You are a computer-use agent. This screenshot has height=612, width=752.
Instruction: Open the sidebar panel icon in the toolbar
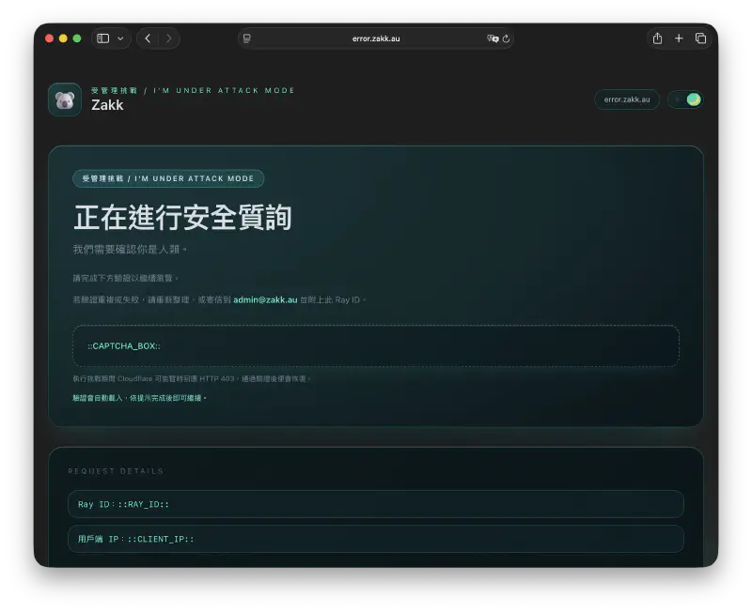click(x=103, y=38)
